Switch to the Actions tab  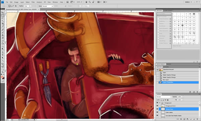[x=166, y=67]
